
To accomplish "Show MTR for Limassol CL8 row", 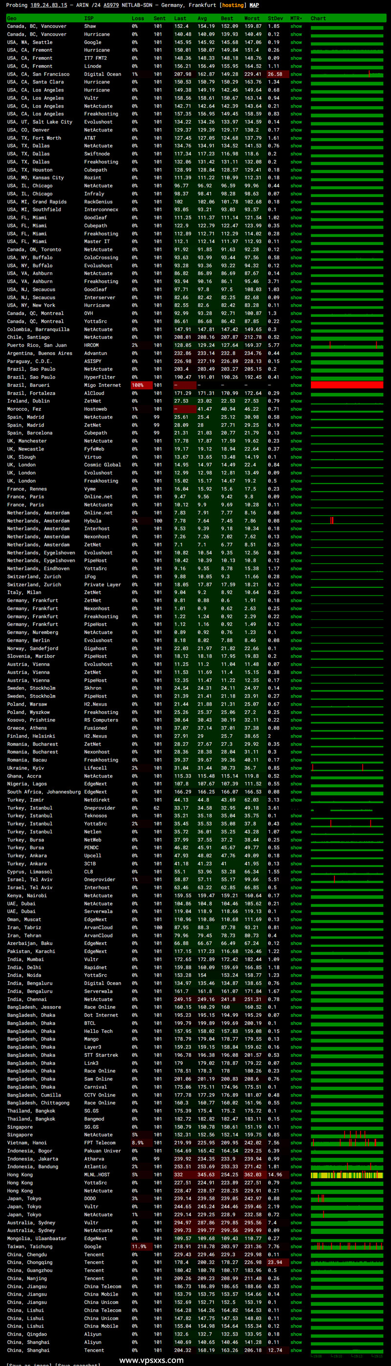I will (x=296, y=872).
